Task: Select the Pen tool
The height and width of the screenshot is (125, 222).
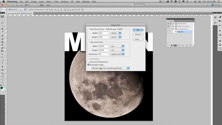Action: tap(2, 60)
